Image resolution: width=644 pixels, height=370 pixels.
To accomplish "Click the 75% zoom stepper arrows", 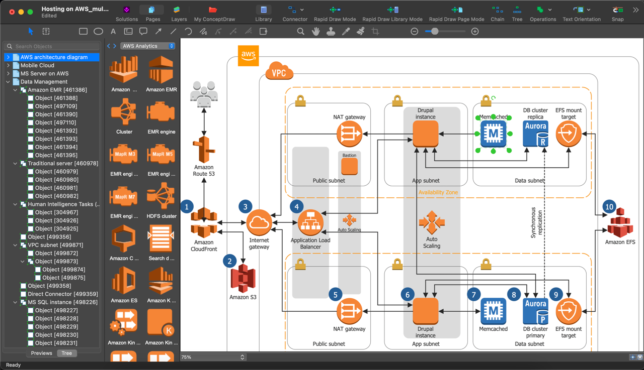I will click(x=242, y=357).
